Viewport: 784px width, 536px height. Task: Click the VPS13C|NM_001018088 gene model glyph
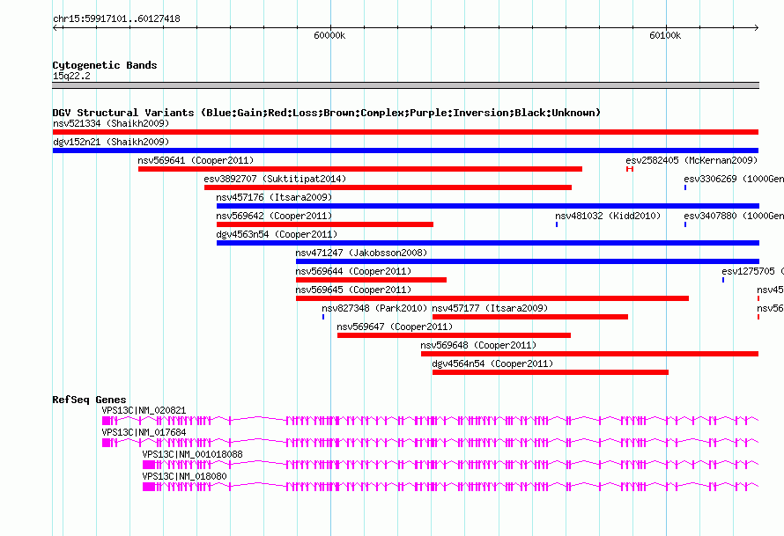pos(450,465)
